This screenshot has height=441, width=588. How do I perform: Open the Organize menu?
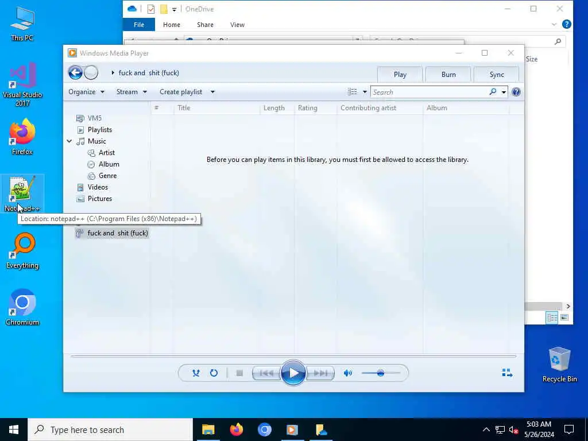point(86,92)
